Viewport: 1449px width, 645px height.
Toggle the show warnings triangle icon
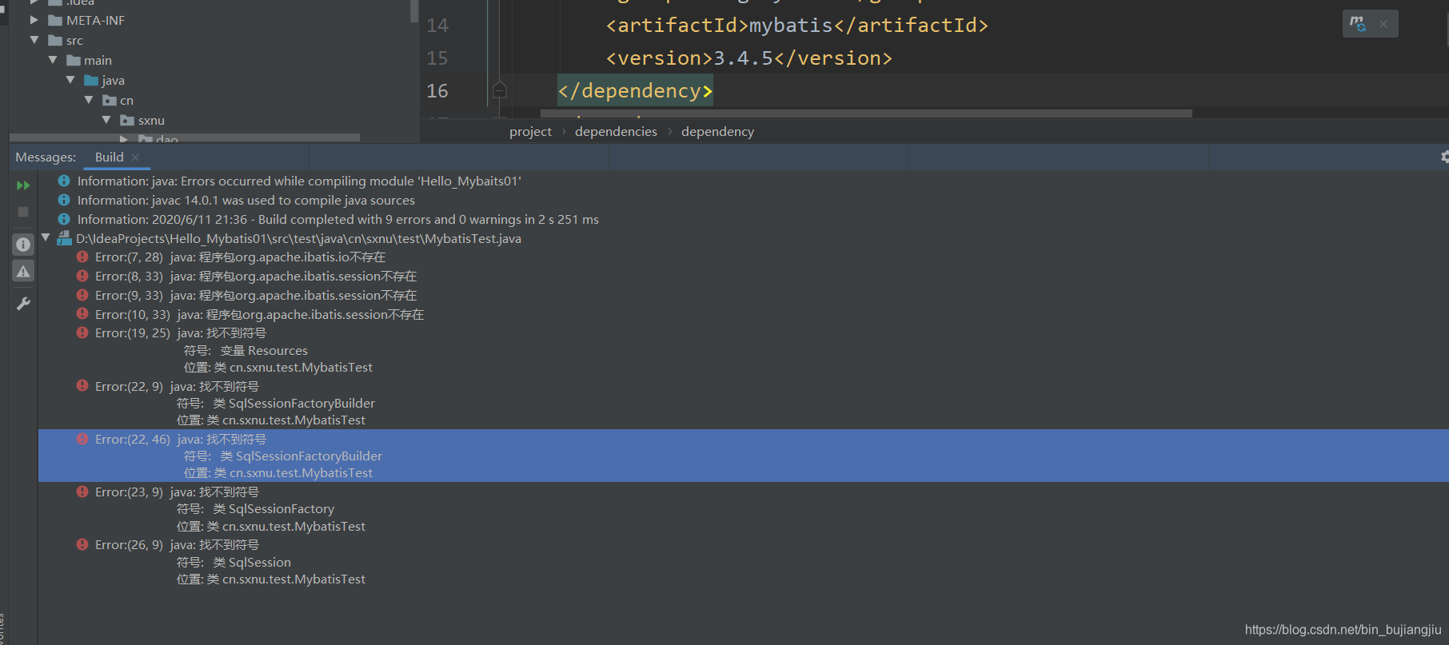pyautogui.click(x=23, y=272)
